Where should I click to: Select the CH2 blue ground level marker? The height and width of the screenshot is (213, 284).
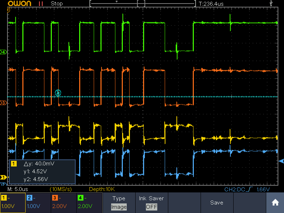point(3,184)
